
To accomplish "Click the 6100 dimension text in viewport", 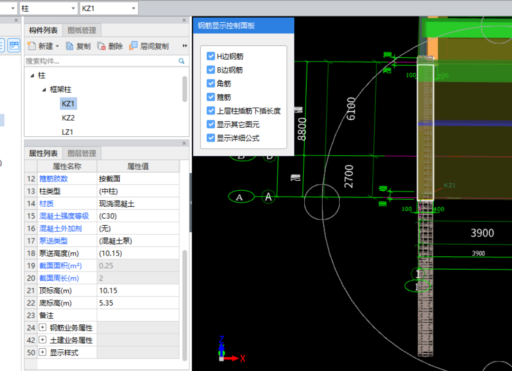I will tap(351, 109).
